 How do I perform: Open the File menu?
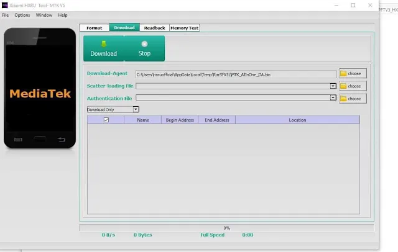(x=5, y=15)
